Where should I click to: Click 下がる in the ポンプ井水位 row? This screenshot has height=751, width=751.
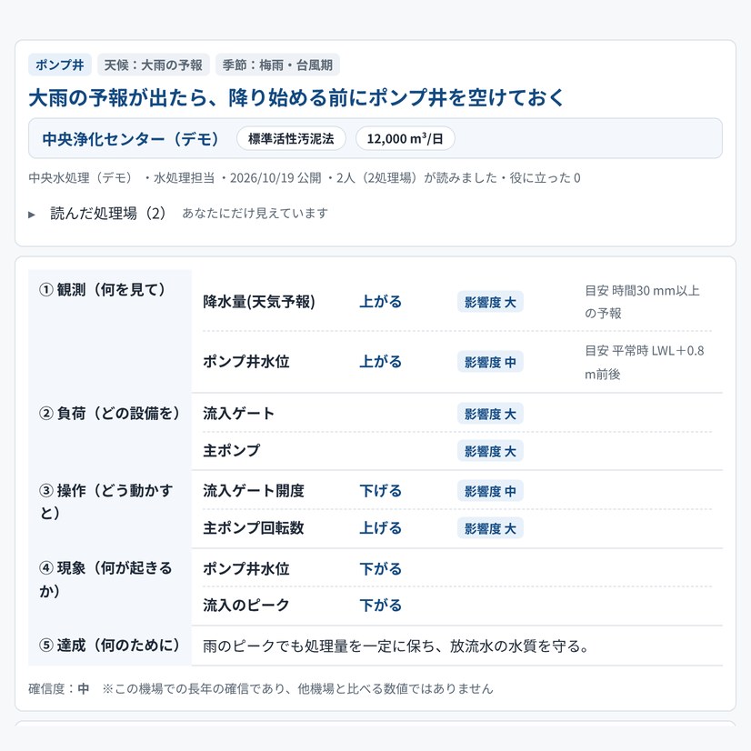click(x=381, y=569)
